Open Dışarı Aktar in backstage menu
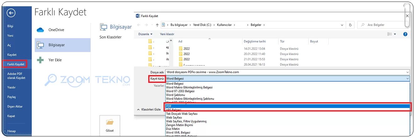The height and width of the screenshot is (138, 415). [x=15, y=106]
